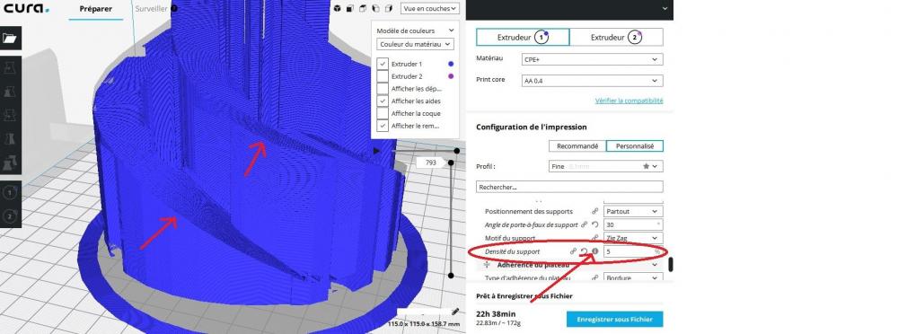
Task: Select the front view cube icon
Action: coord(350,9)
